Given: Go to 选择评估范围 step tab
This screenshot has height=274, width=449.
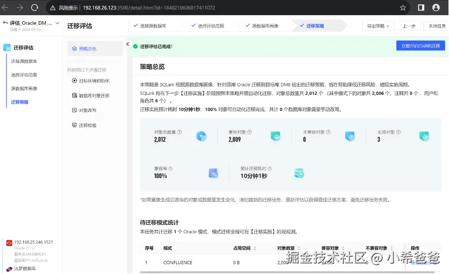Looking at the screenshot, I should click(208, 26).
